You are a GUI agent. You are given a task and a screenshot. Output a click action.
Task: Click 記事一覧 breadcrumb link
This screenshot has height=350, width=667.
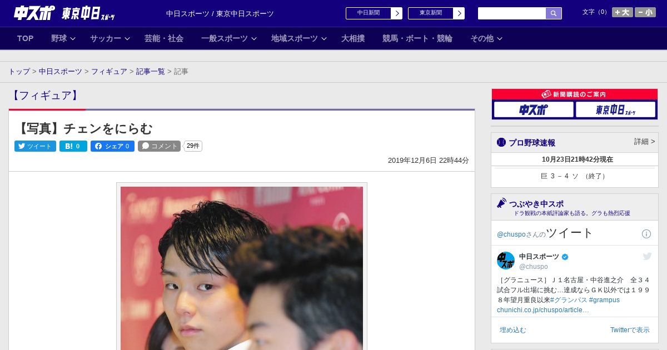point(151,72)
